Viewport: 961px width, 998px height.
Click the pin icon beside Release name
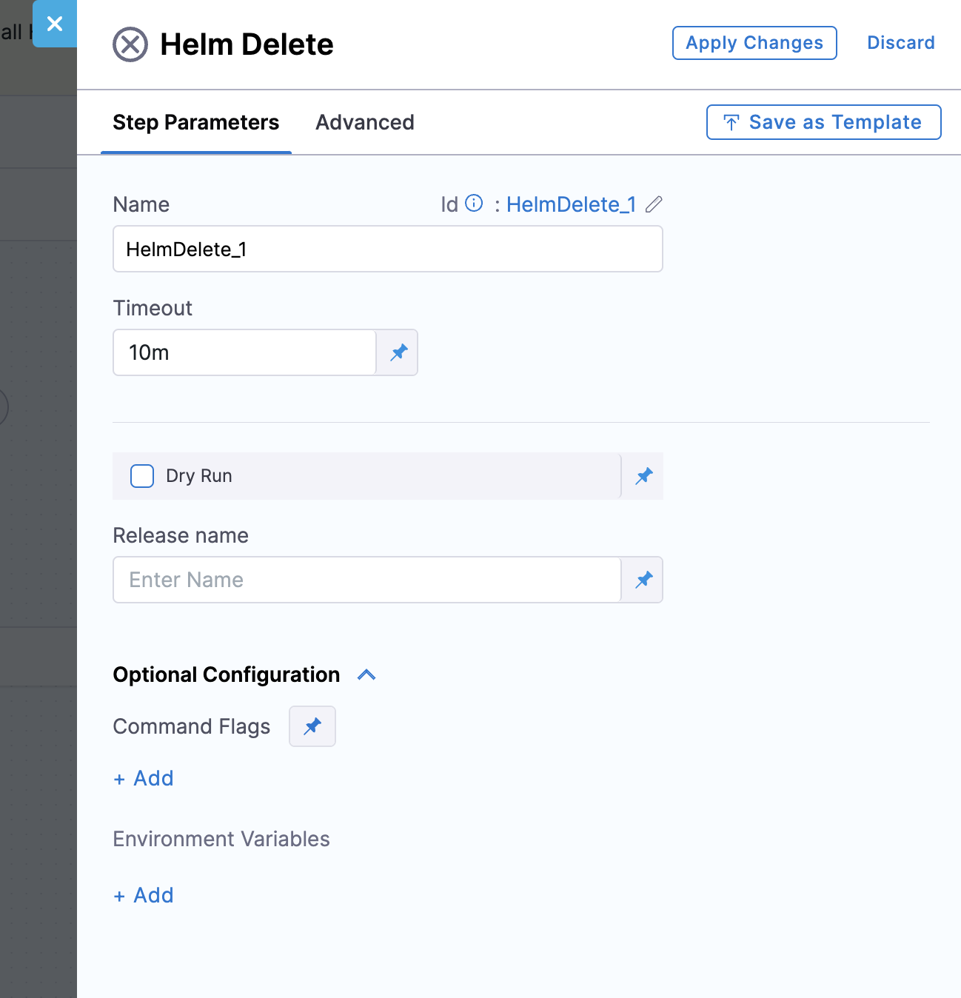pos(643,580)
